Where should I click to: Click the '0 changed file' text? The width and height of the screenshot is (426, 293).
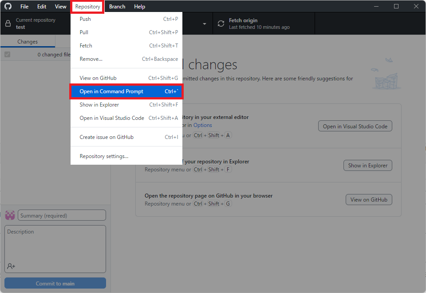[x=54, y=55]
